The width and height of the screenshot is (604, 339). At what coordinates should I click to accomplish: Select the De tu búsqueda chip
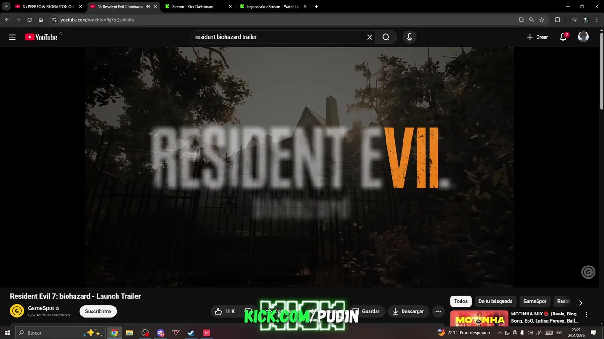(495, 301)
